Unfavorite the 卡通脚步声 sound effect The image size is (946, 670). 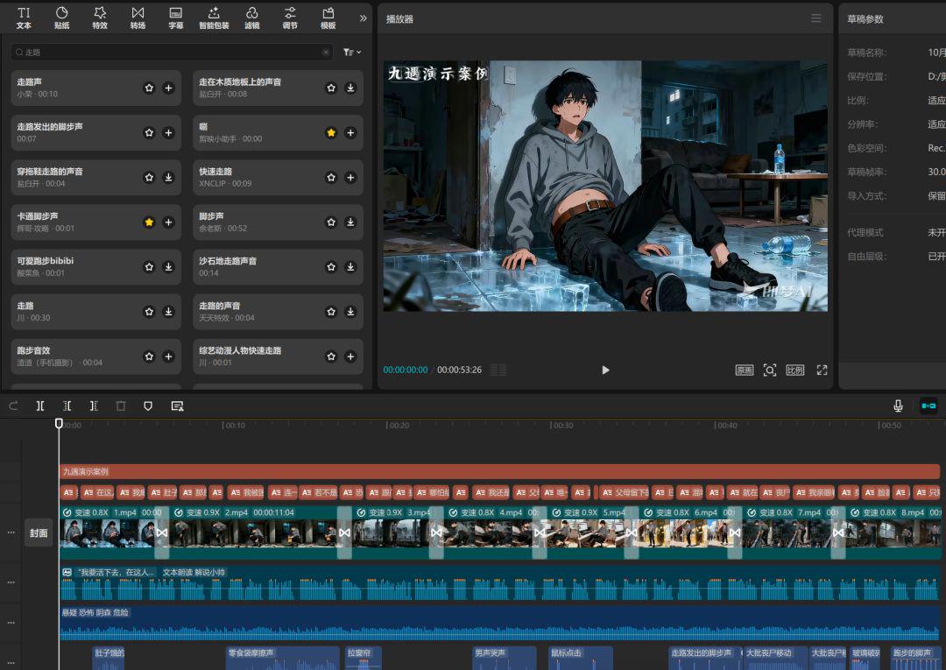(149, 222)
